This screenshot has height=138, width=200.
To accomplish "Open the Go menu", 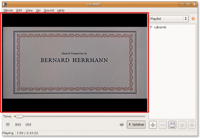I will tap(38, 10).
